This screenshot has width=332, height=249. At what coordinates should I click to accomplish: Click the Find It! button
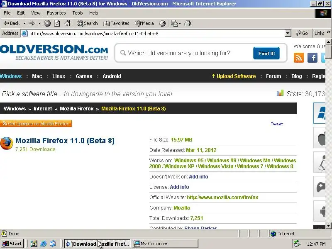[266, 54]
